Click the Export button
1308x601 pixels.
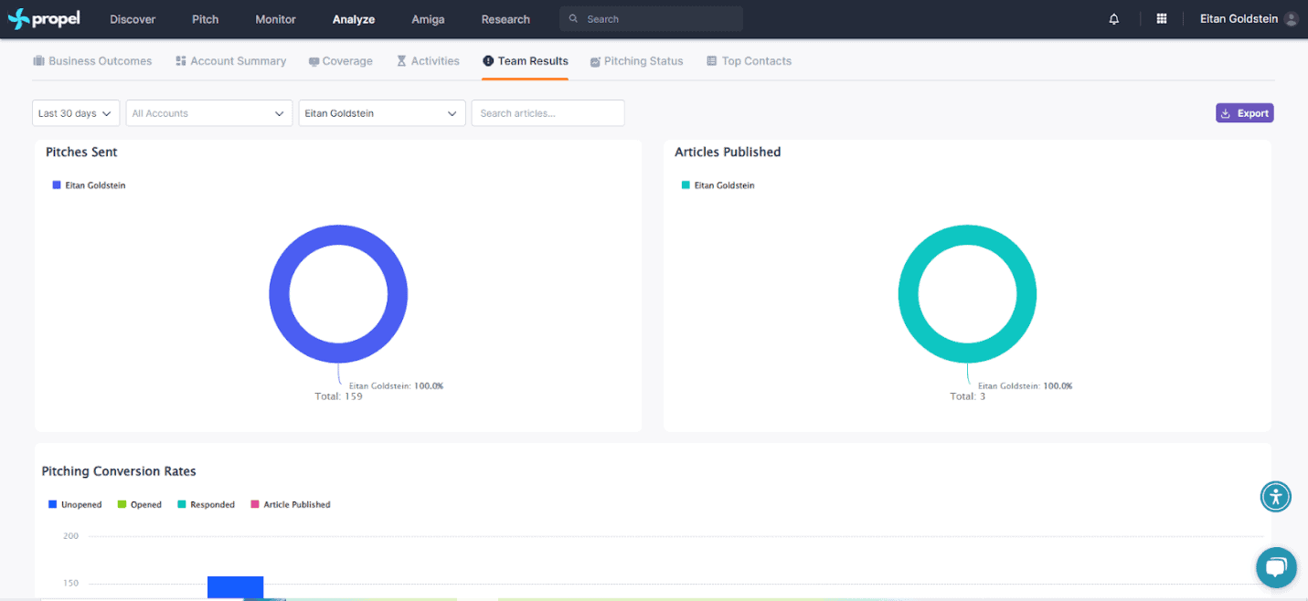(1244, 113)
